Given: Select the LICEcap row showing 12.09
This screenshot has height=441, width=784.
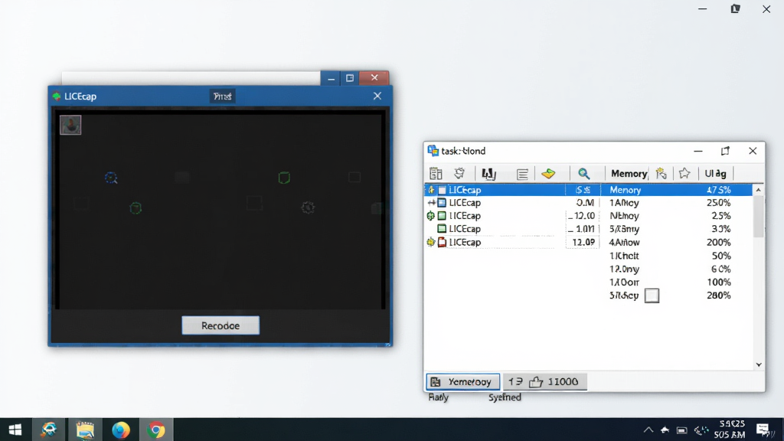Looking at the screenshot, I should coord(588,242).
